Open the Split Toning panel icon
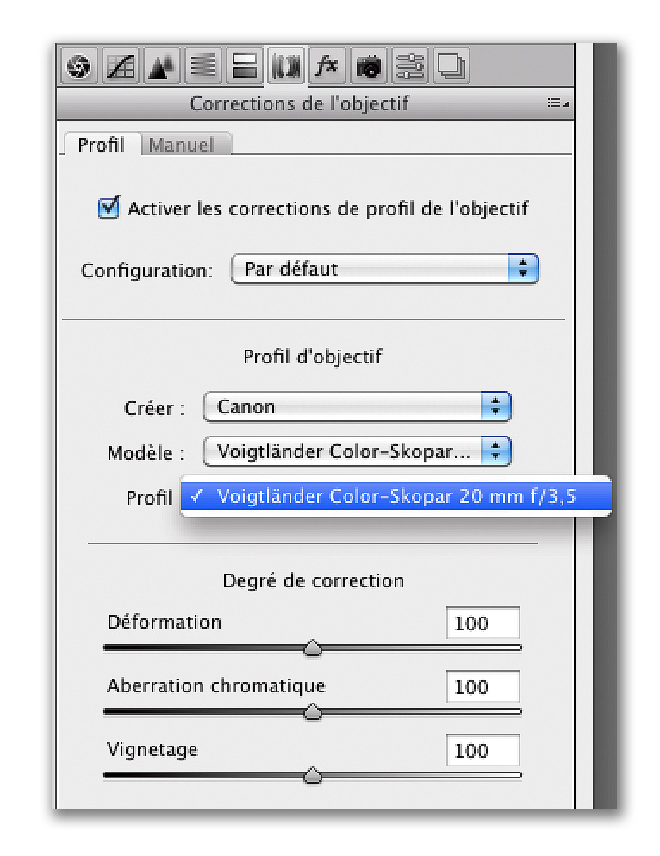The height and width of the screenshot is (856, 660). (244, 66)
